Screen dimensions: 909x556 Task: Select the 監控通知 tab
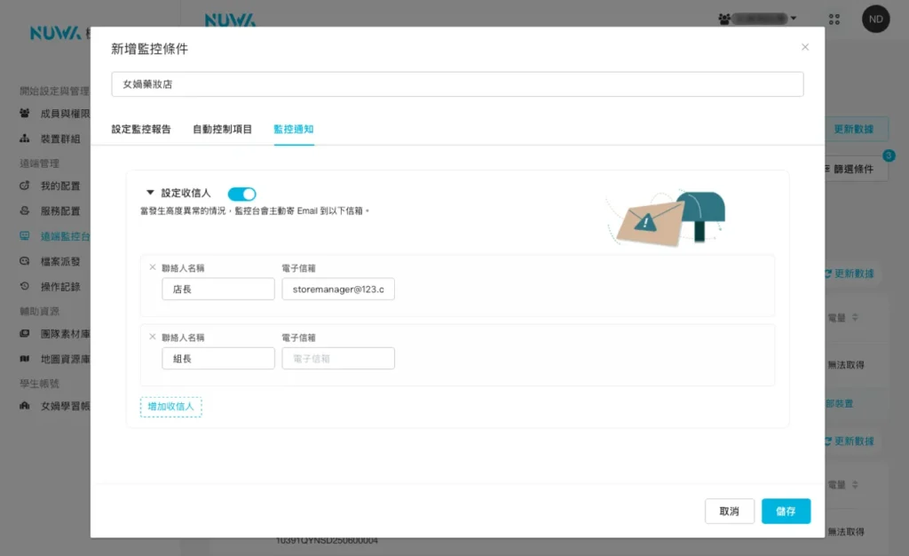(293, 130)
